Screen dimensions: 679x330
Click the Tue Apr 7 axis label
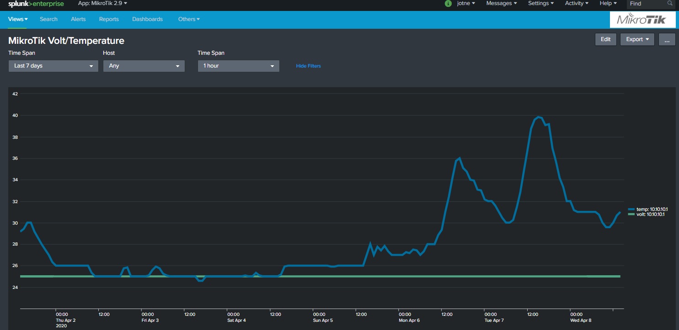tap(494, 320)
